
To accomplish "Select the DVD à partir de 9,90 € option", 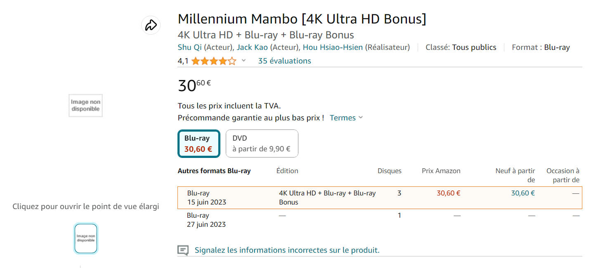I will click(x=262, y=143).
